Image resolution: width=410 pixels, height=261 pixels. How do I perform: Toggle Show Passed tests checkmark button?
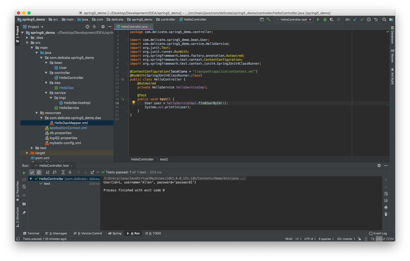click(x=32, y=172)
